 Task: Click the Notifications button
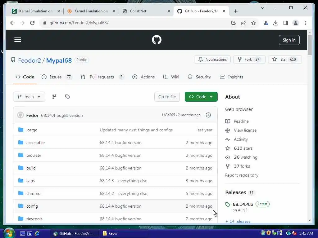[212, 59]
